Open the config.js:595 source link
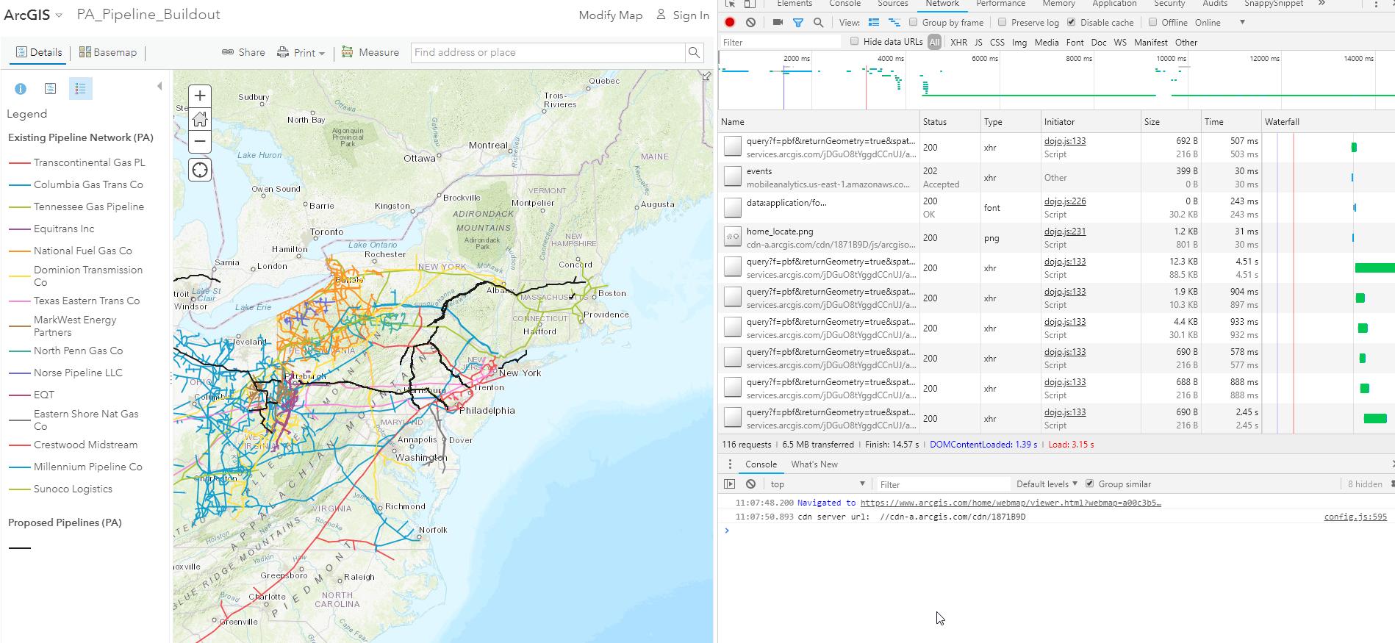This screenshot has width=1395, height=643. [x=1355, y=517]
